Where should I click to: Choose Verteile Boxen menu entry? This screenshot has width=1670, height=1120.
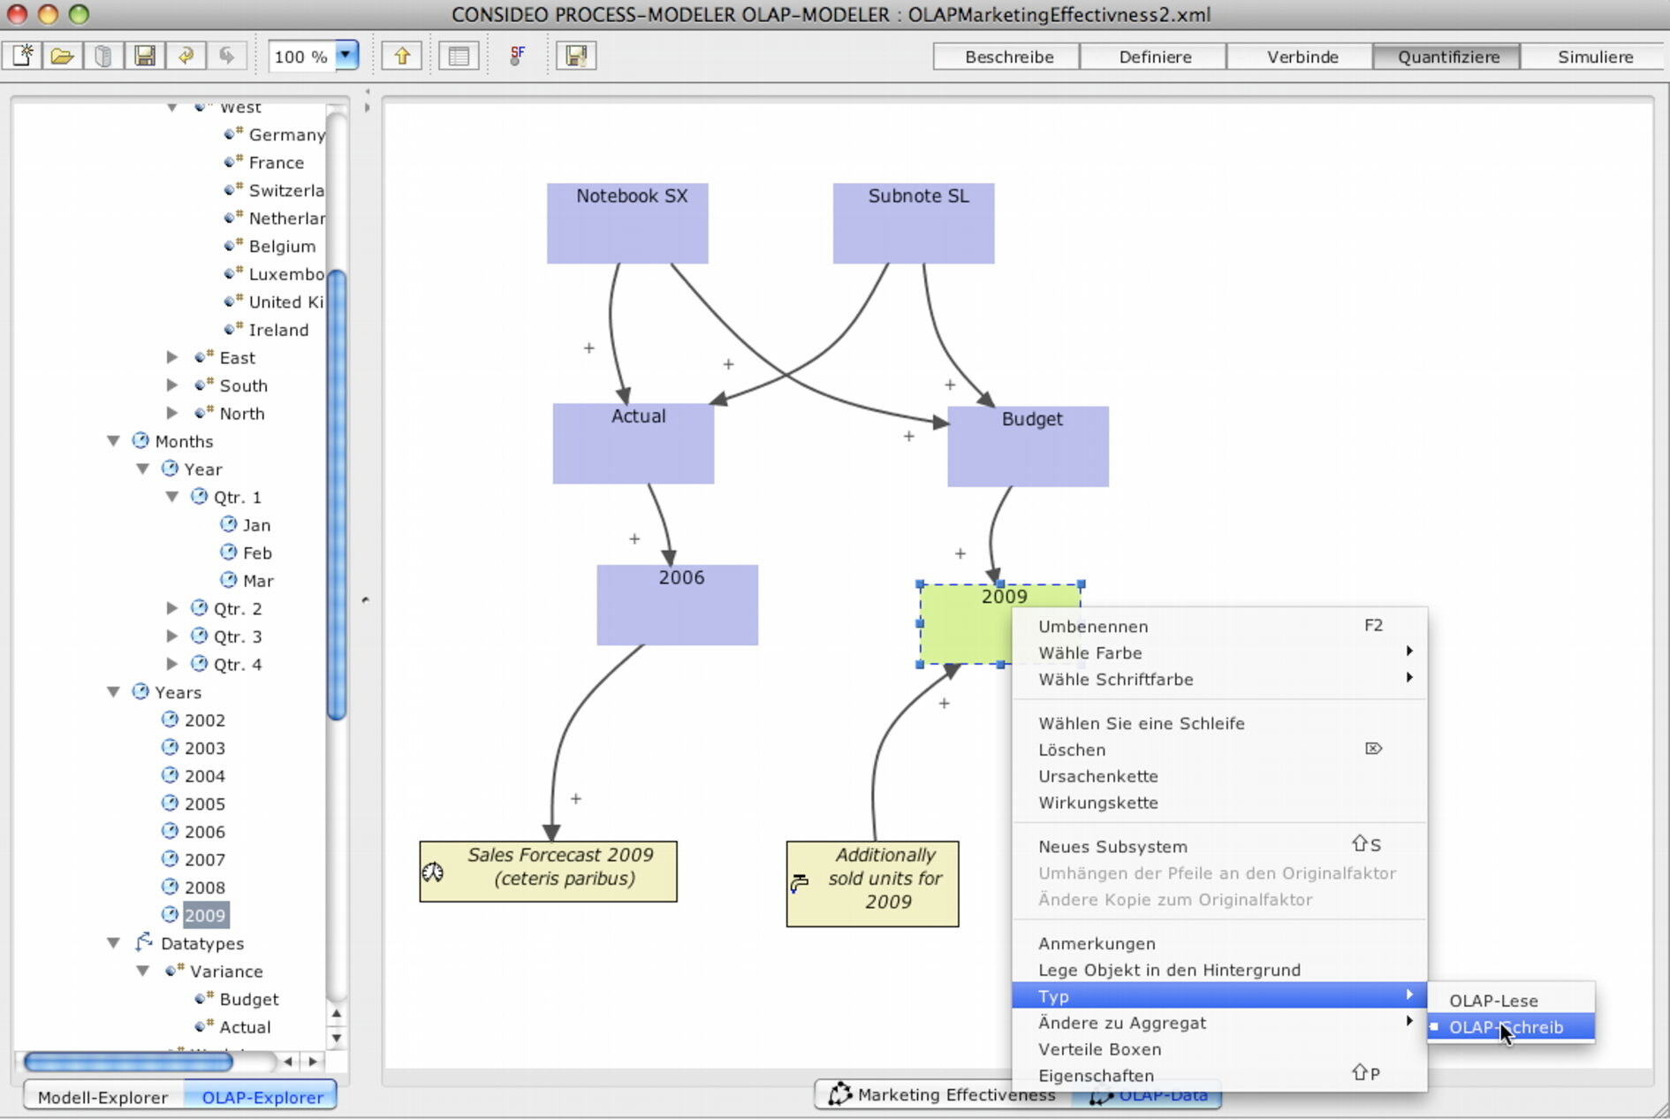(1219, 1049)
